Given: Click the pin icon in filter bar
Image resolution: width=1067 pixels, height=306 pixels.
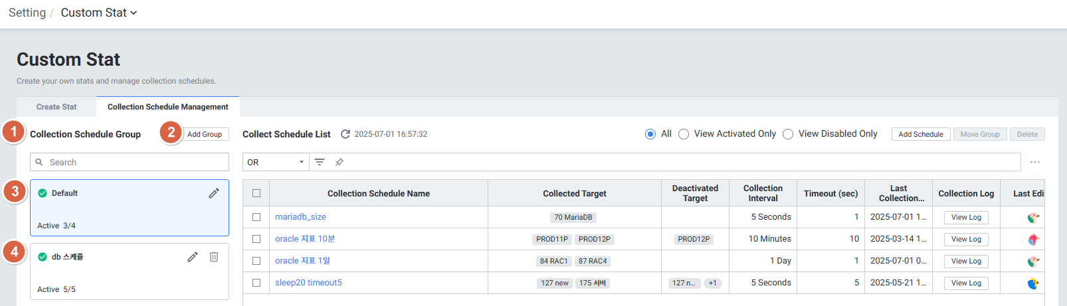Looking at the screenshot, I should 339,162.
